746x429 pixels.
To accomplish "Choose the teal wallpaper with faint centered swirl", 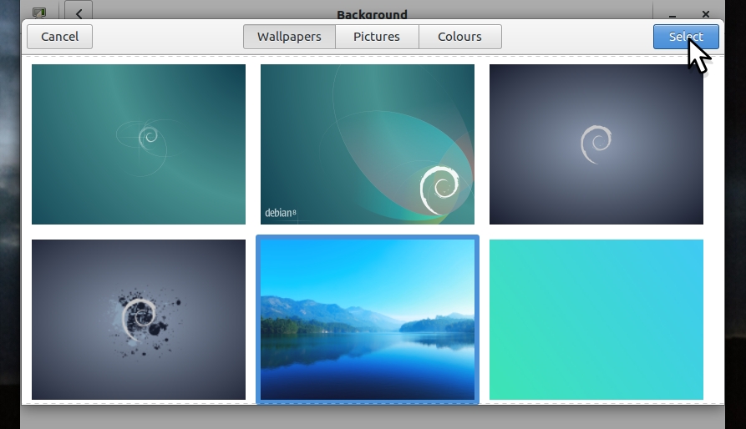I will pos(139,144).
